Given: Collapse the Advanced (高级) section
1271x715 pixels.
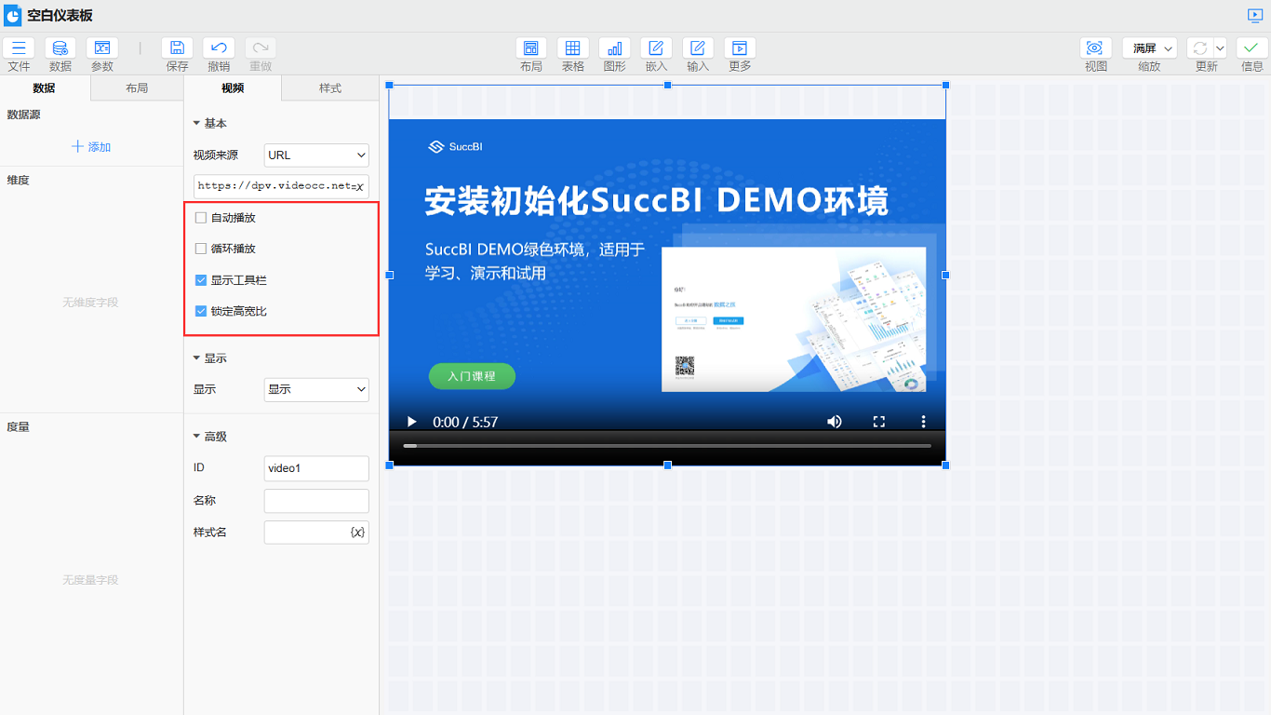Looking at the screenshot, I should [x=197, y=437].
